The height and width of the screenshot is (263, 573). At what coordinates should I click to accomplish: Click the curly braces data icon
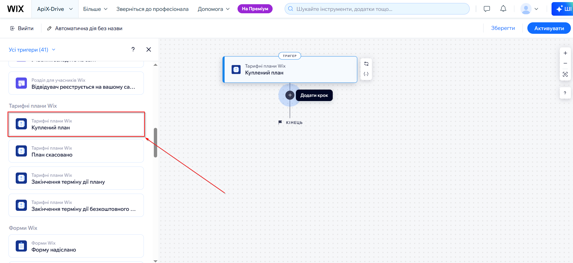[x=366, y=74]
